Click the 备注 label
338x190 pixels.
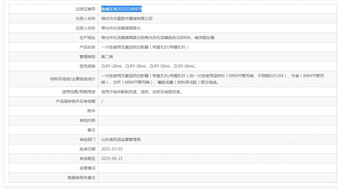[x=91, y=130]
